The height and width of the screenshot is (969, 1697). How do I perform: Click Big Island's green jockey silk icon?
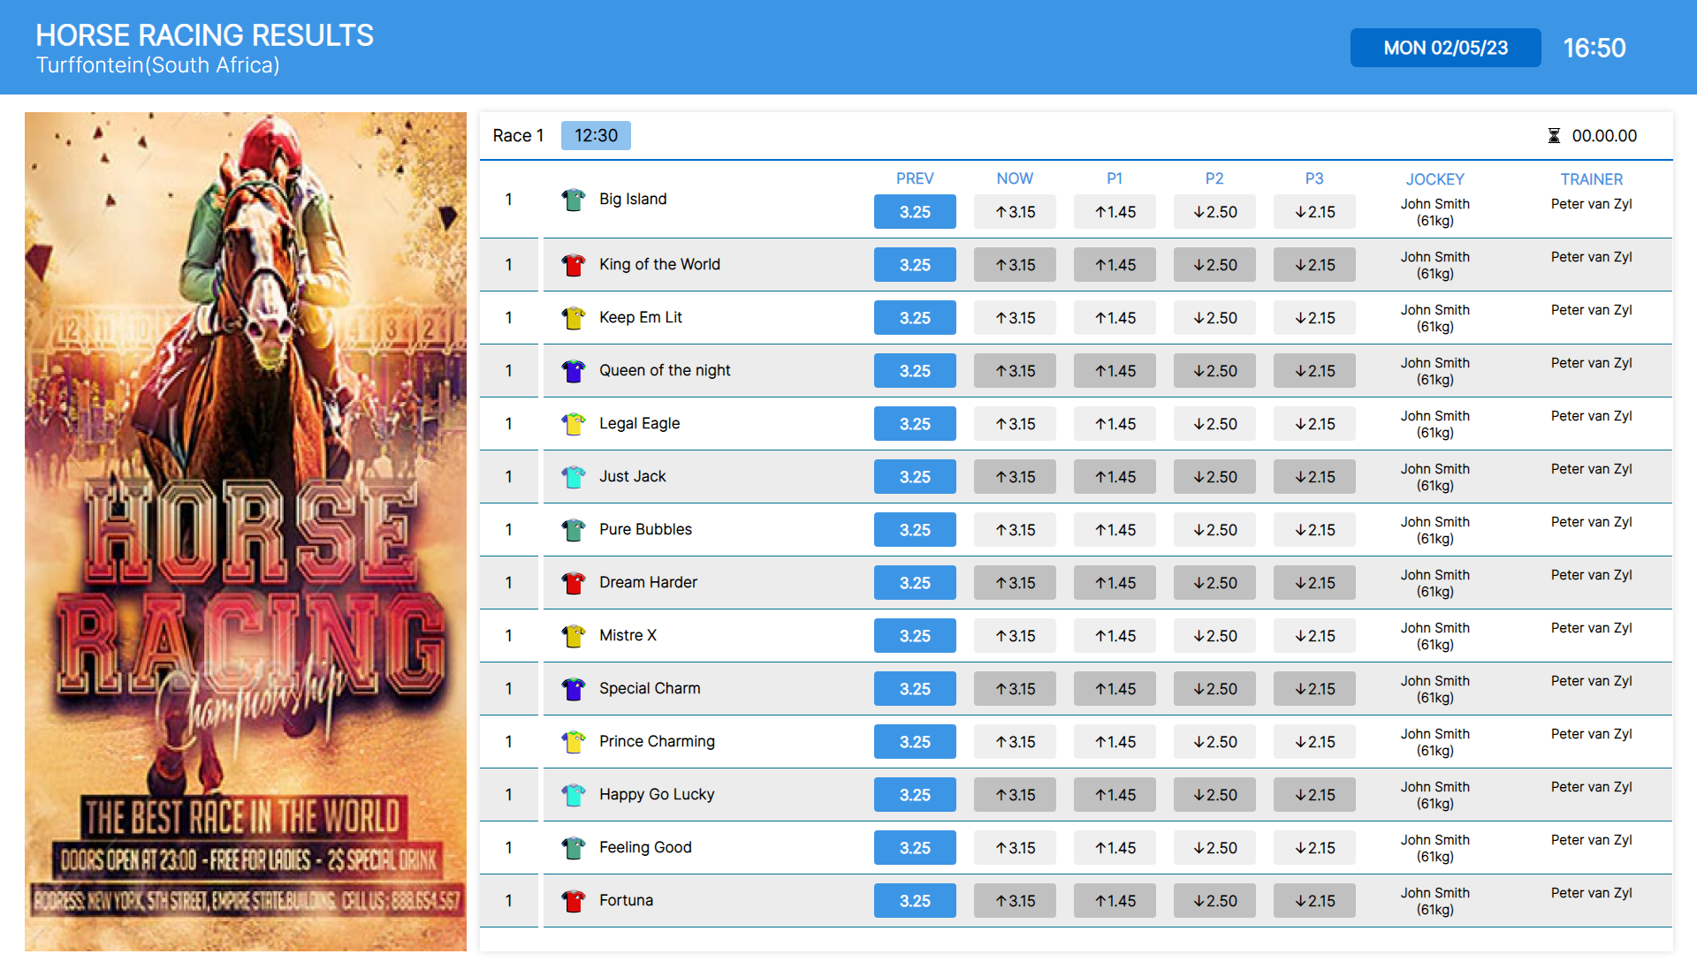pos(574,200)
